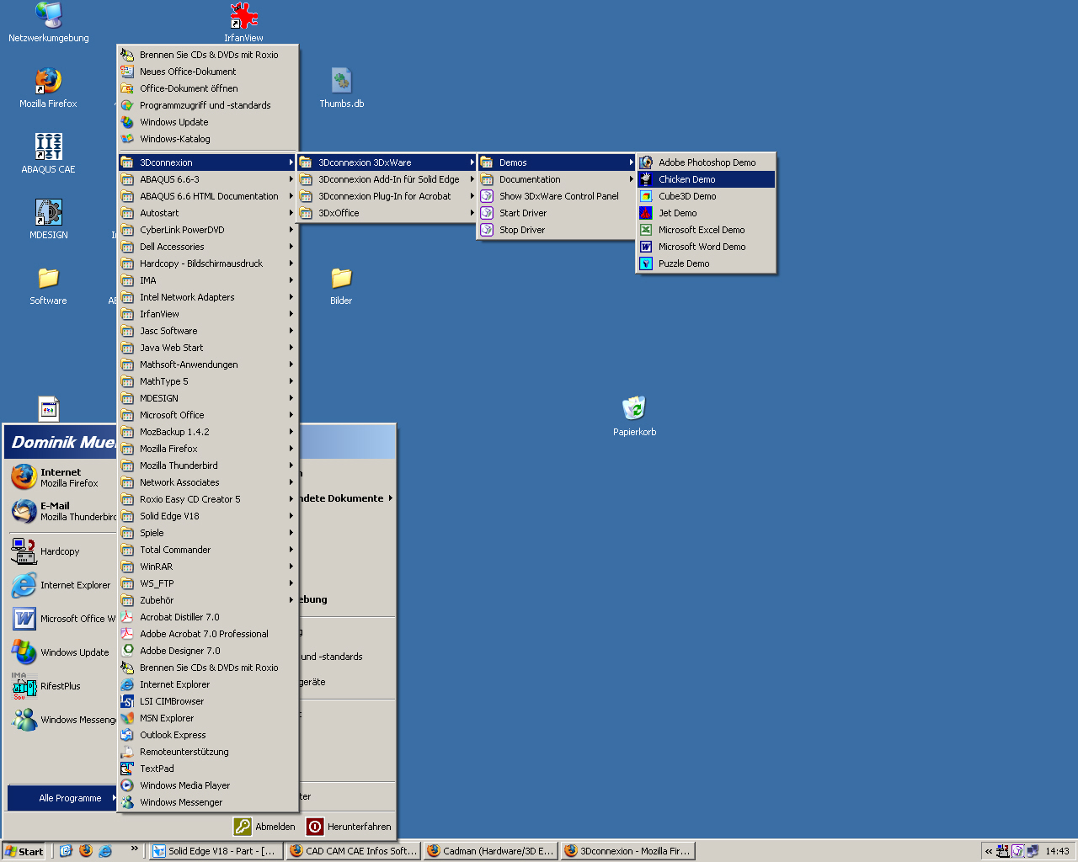1078x862 pixels.
Task: Expand the 3DxOffice submenu
Action: (x=387, y=213)
